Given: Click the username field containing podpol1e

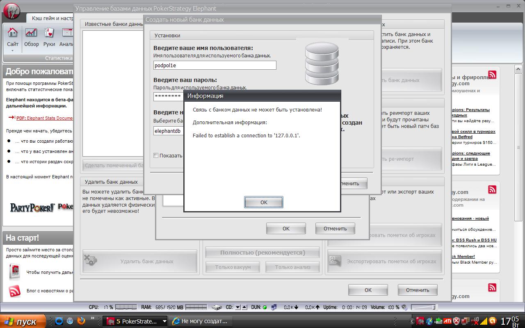Looking at the screenshot, I should click(215, 65).
